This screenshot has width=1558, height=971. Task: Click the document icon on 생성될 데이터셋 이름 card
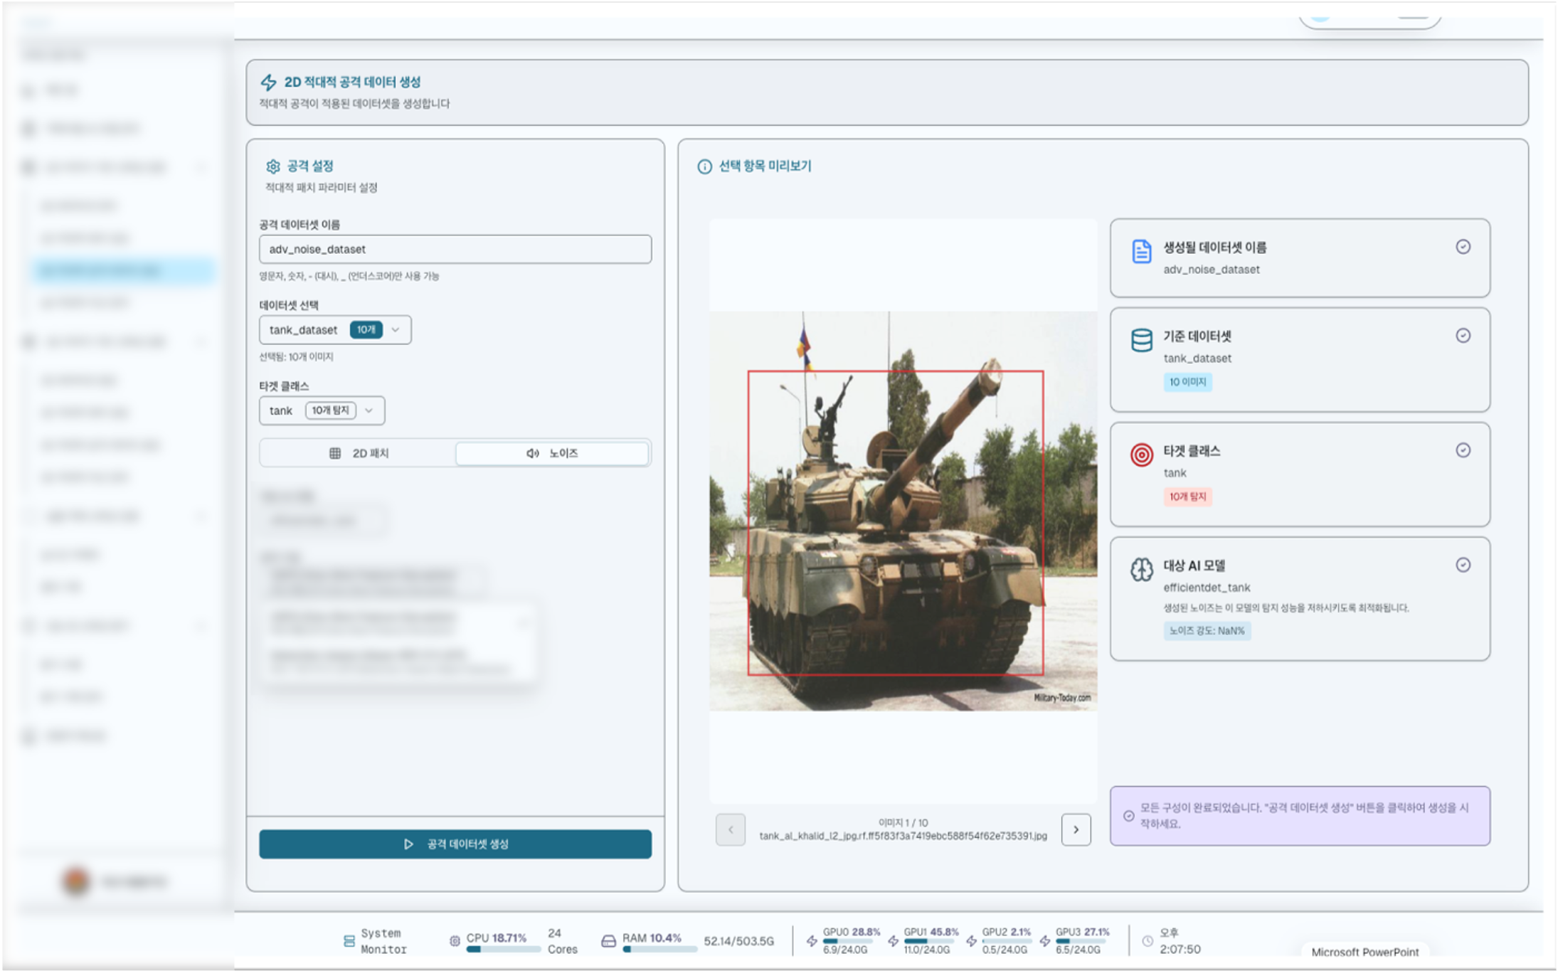point(1141,251)
